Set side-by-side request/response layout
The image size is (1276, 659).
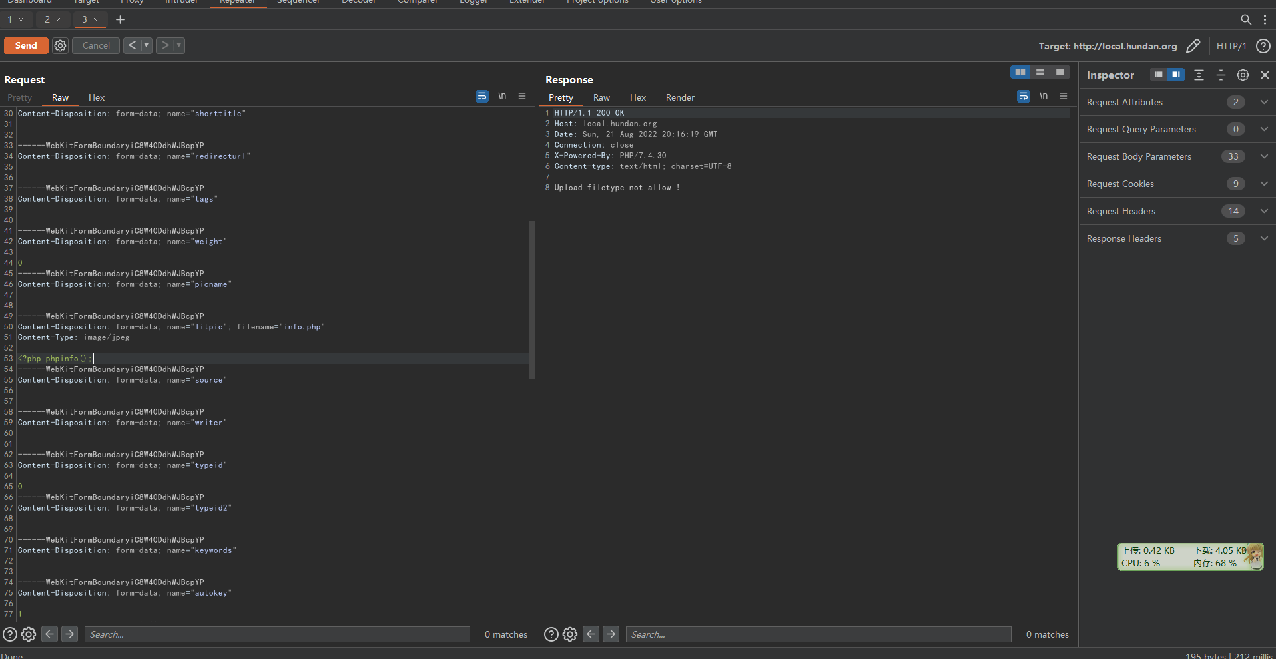pos(1020,72)
